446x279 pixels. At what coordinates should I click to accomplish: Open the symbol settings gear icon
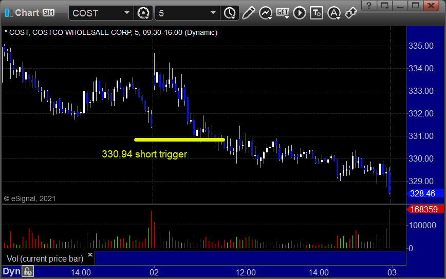143,13
